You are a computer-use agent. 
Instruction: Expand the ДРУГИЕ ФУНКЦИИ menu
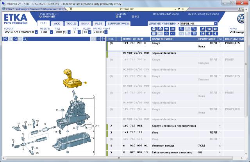click(x=164, y=23)
